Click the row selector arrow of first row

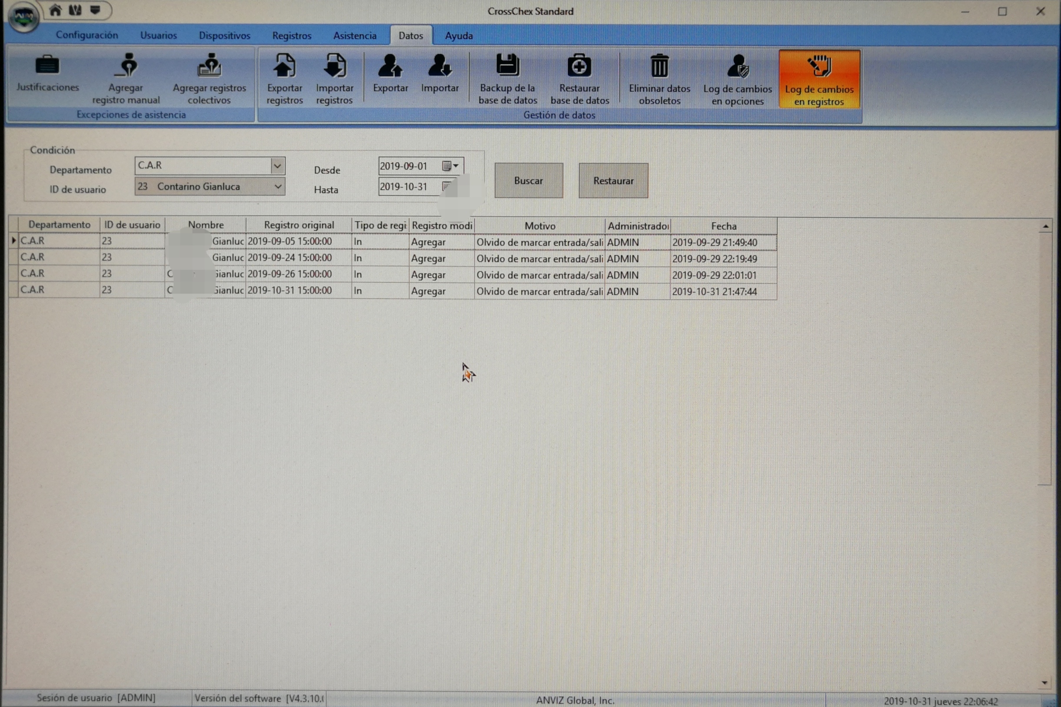pos(13,241)
